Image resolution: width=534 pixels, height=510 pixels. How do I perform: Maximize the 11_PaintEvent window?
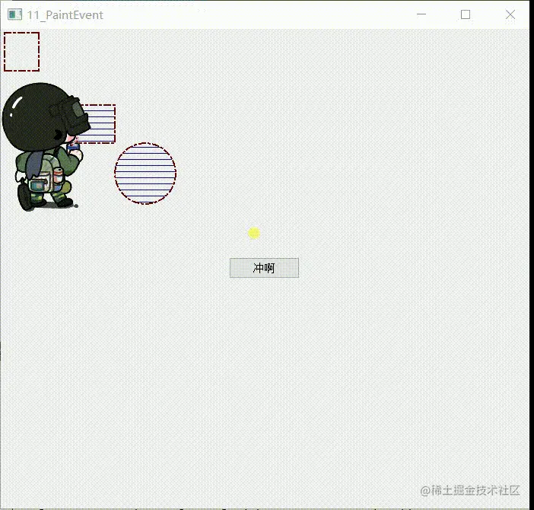[466, 14]
